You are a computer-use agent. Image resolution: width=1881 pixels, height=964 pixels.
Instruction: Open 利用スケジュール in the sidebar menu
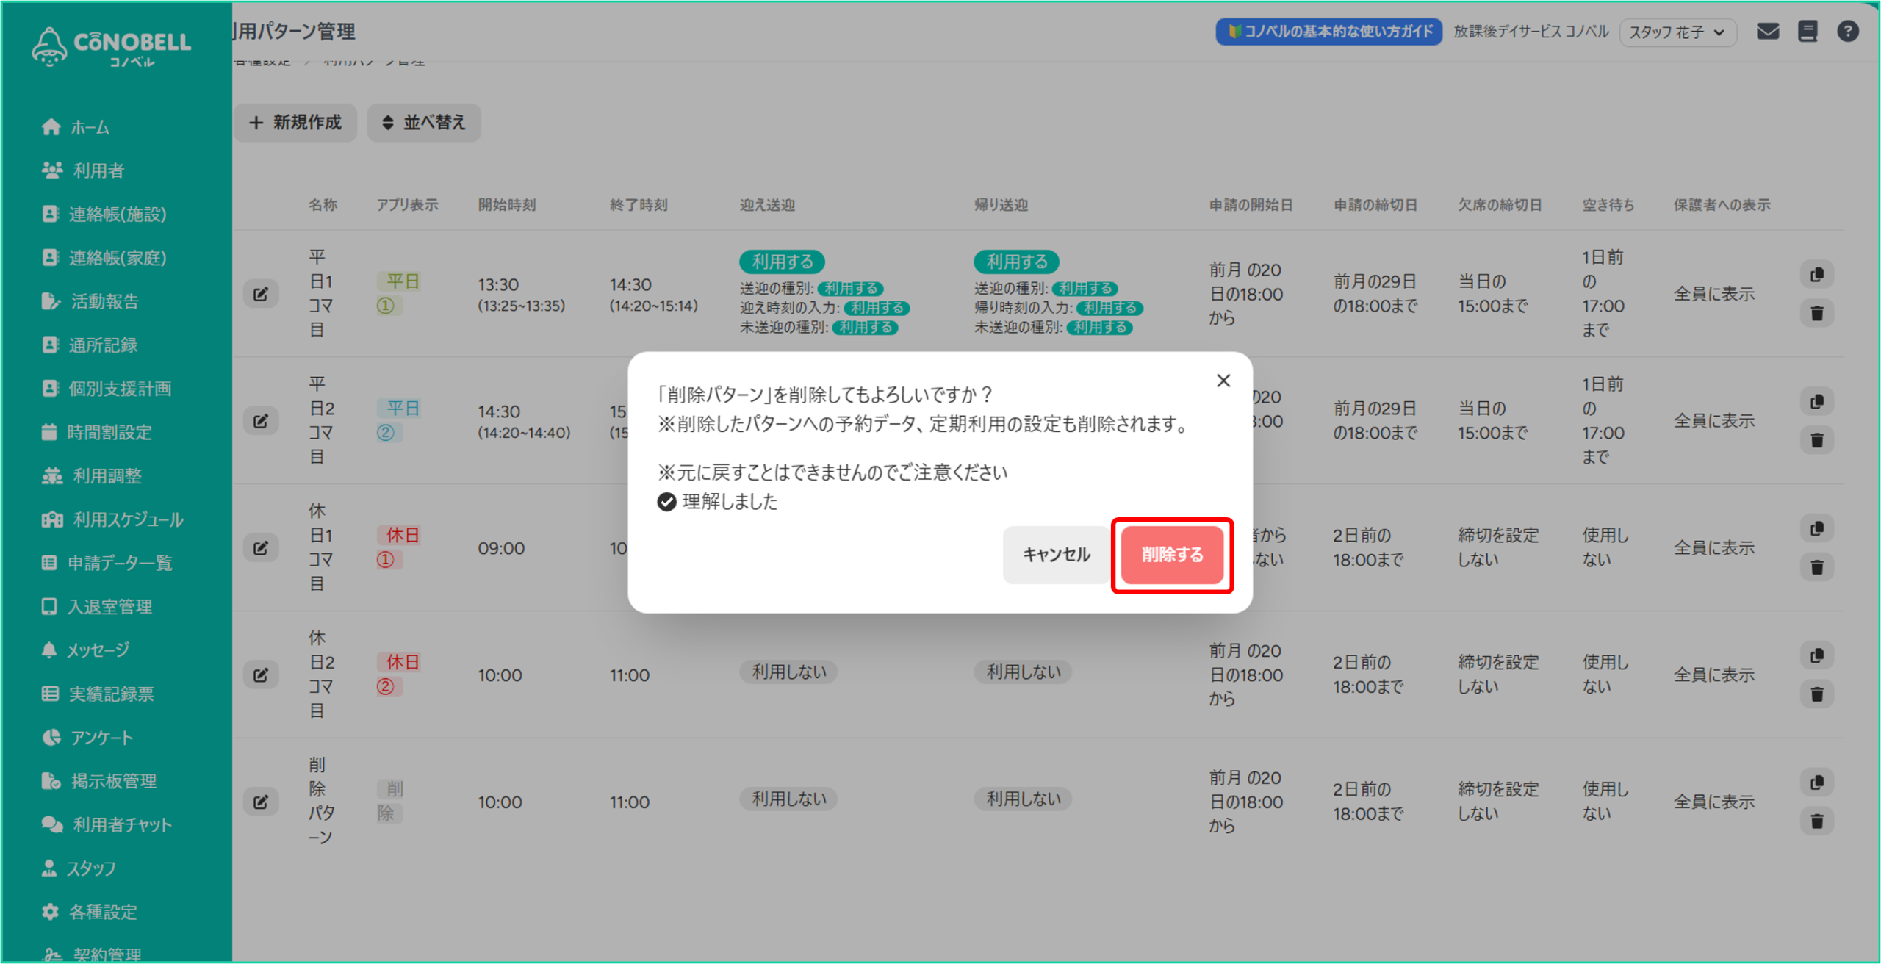pos(127,519)
